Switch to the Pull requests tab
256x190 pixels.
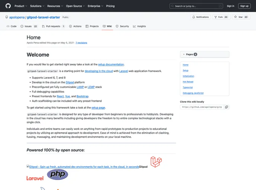point(53,26)
